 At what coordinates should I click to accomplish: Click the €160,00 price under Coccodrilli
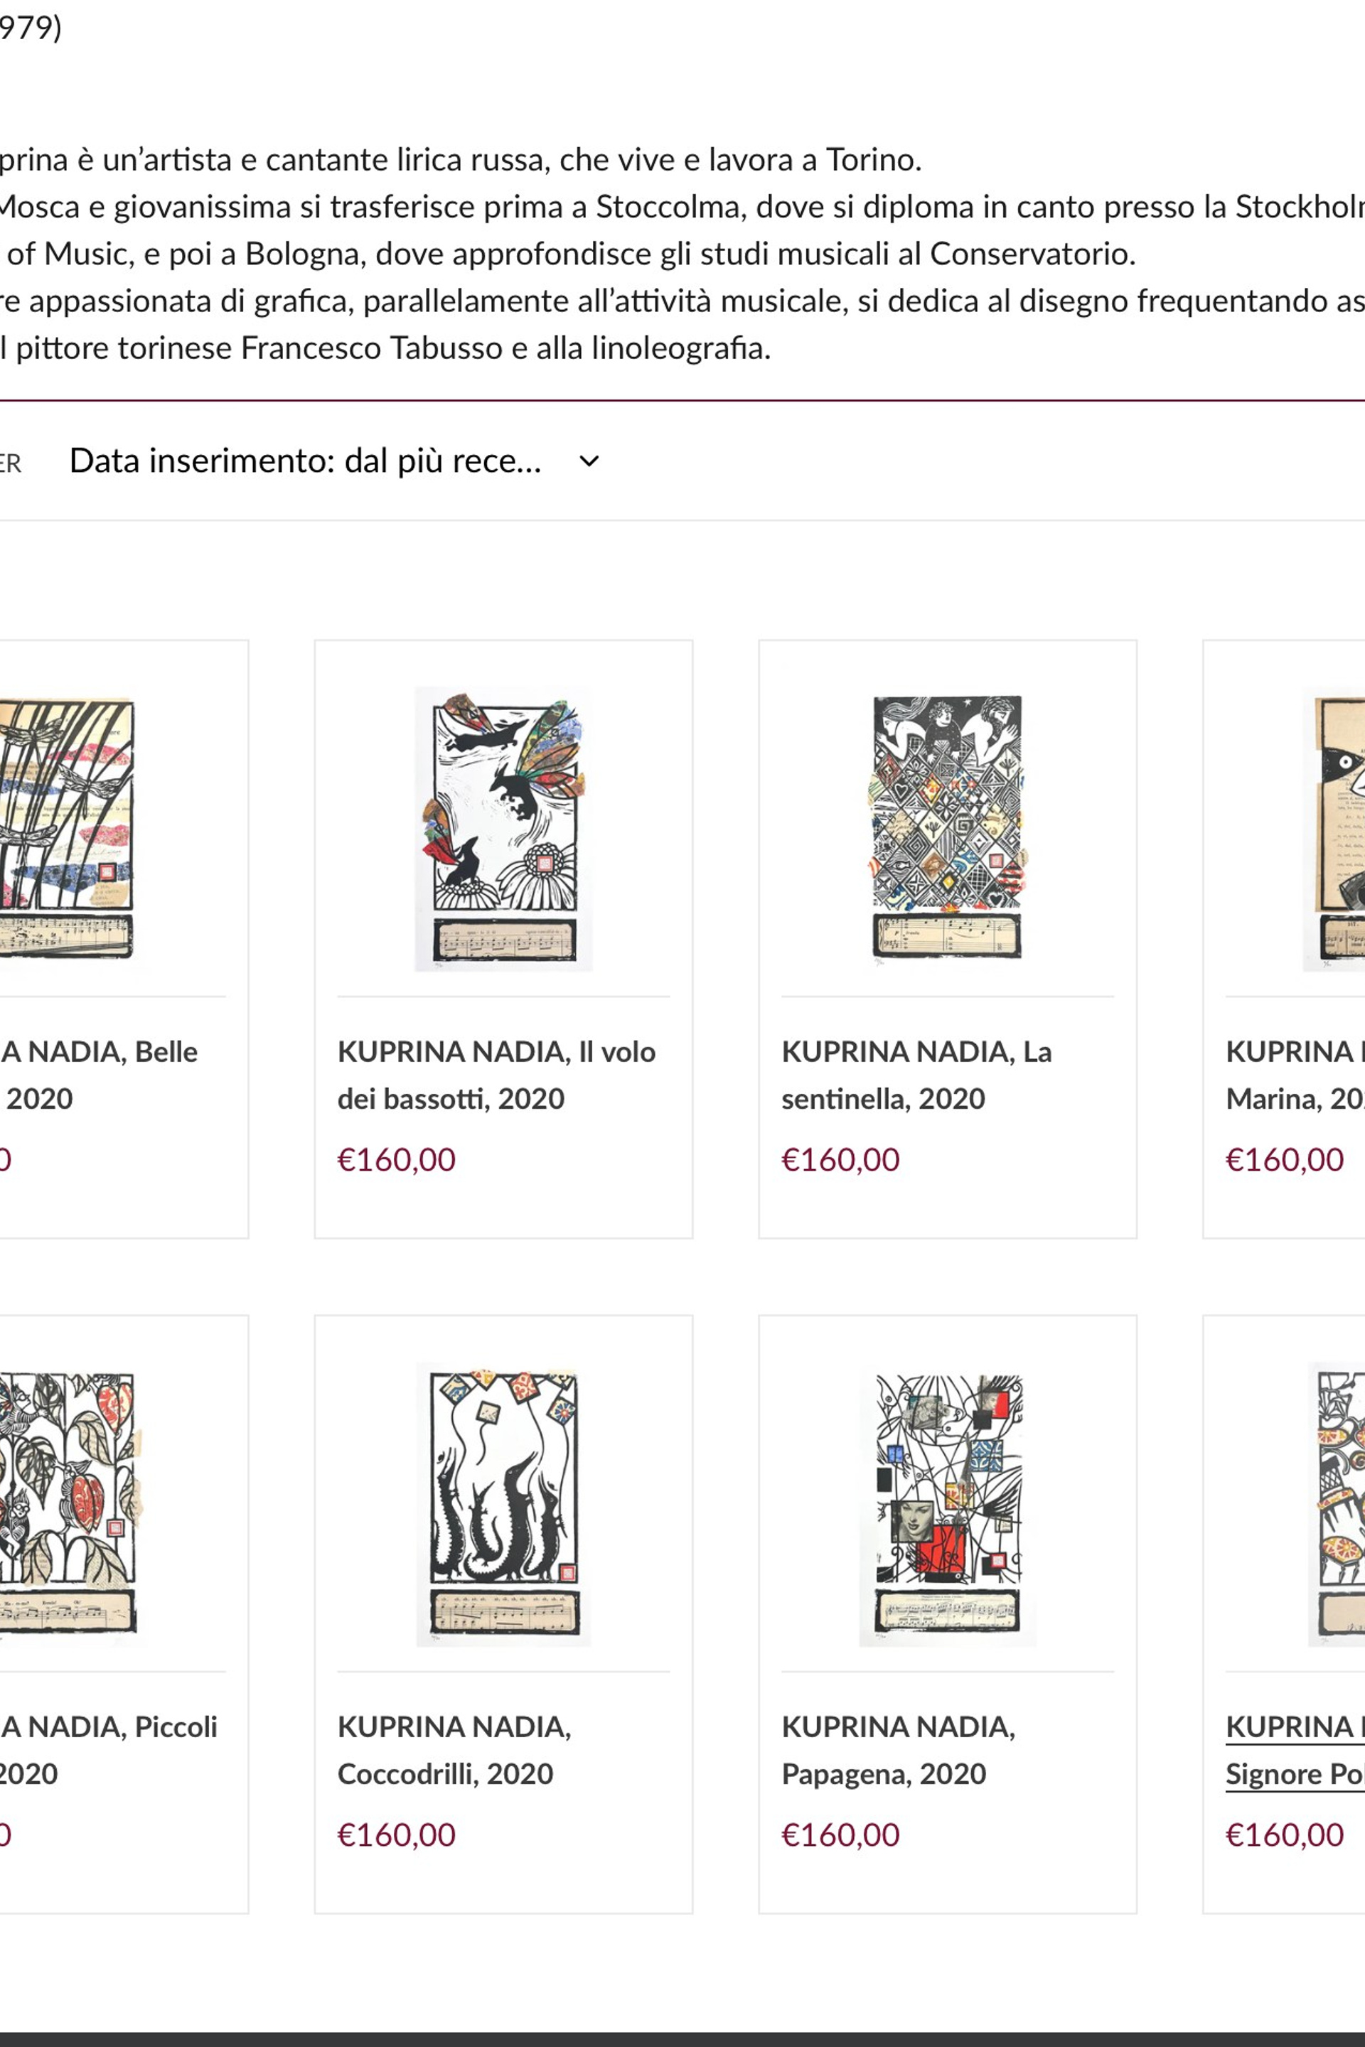point(396,1834)
